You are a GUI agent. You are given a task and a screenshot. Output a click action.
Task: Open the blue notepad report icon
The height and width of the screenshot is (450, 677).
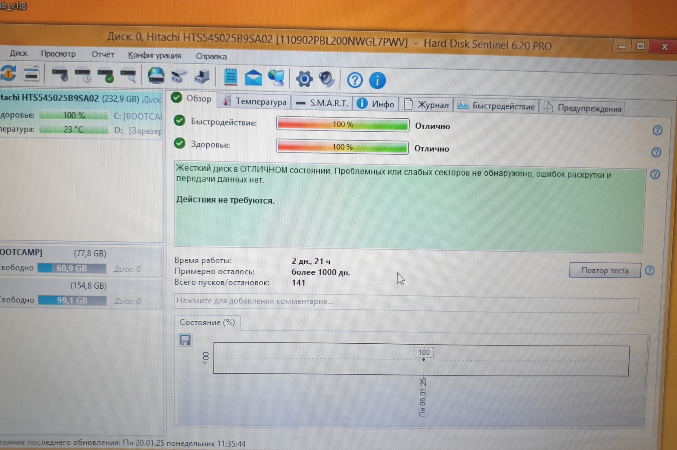point(231,77)
